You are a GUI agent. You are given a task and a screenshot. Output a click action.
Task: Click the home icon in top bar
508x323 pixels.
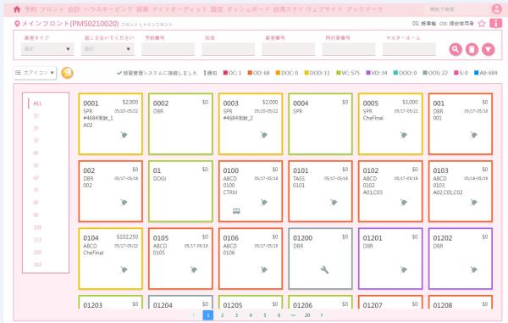[x=17, y=9]
